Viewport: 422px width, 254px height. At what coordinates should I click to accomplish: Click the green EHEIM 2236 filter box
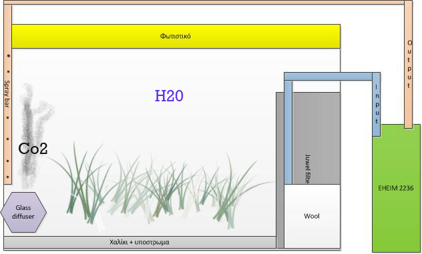click(x=396, y=188)
